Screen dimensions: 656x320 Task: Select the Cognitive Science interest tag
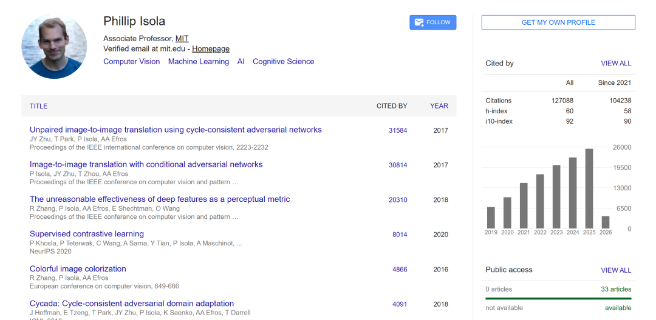pos(283,62)
